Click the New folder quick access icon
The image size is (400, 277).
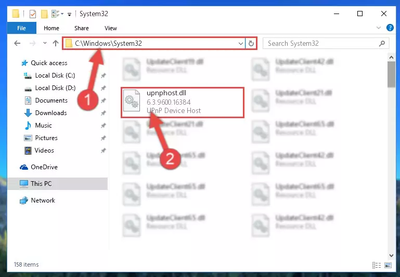(44, 14)
